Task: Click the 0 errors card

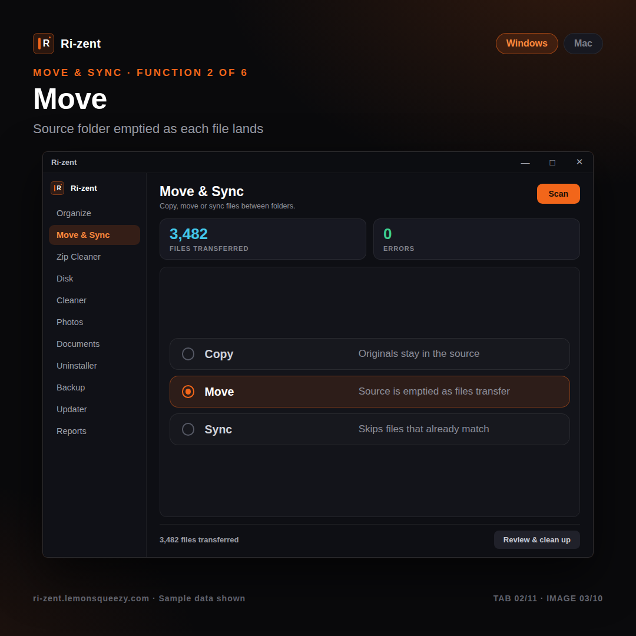Action: (476, 239)
